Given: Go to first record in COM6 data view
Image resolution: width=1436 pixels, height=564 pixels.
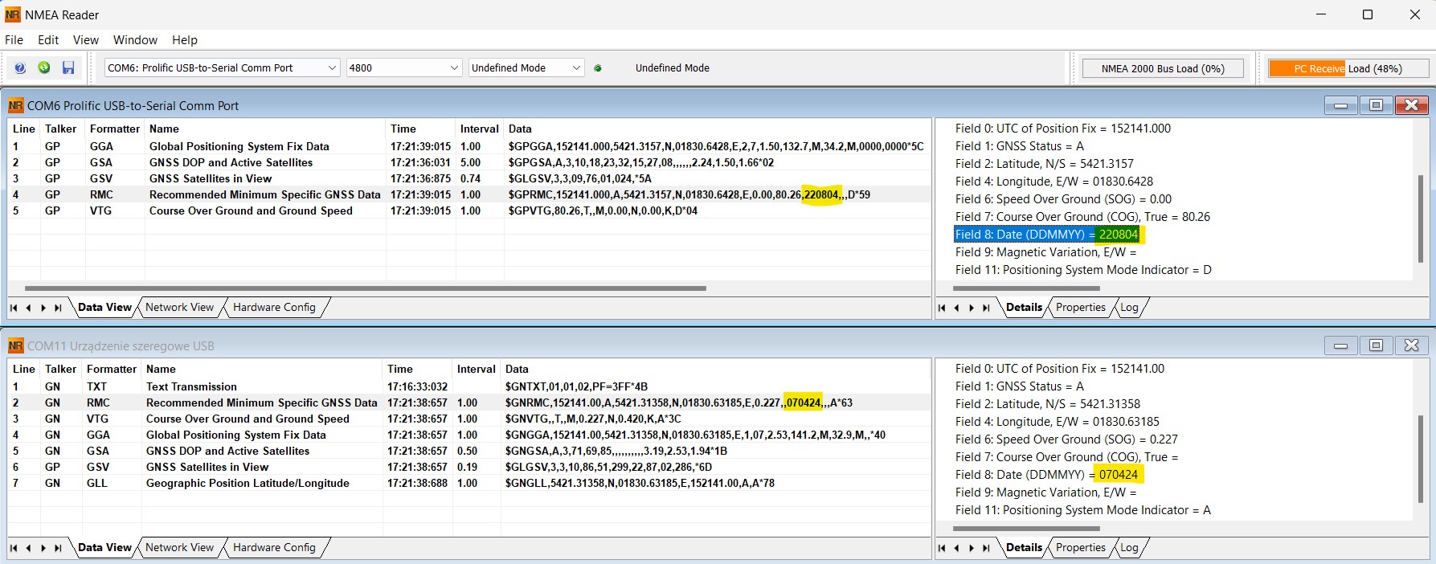Looking at the screenshot, I should 14,308.
